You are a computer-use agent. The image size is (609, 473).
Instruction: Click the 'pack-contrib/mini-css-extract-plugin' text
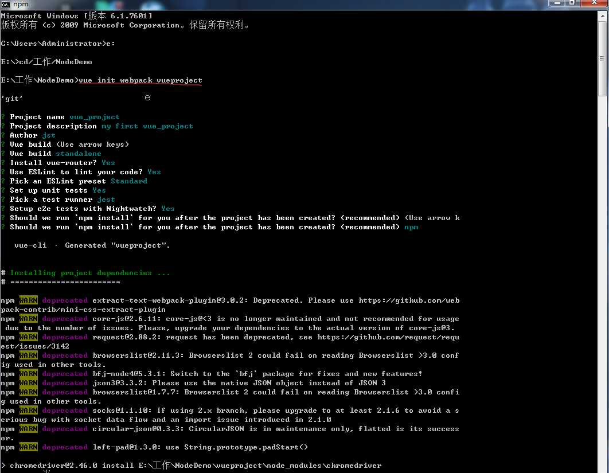83,310
